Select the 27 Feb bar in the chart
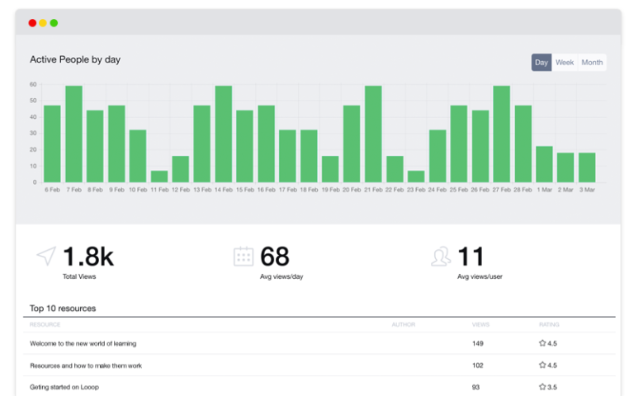 pyautogui.click(x=501, y=134)
